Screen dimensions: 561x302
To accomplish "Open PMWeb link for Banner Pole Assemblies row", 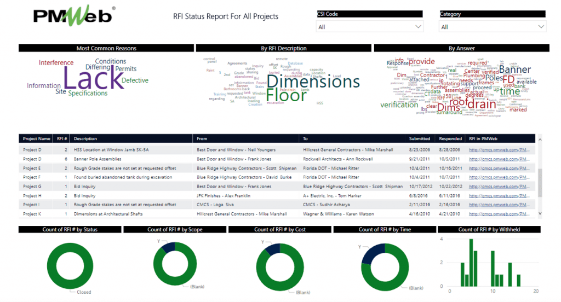I will tap(499, 159).
